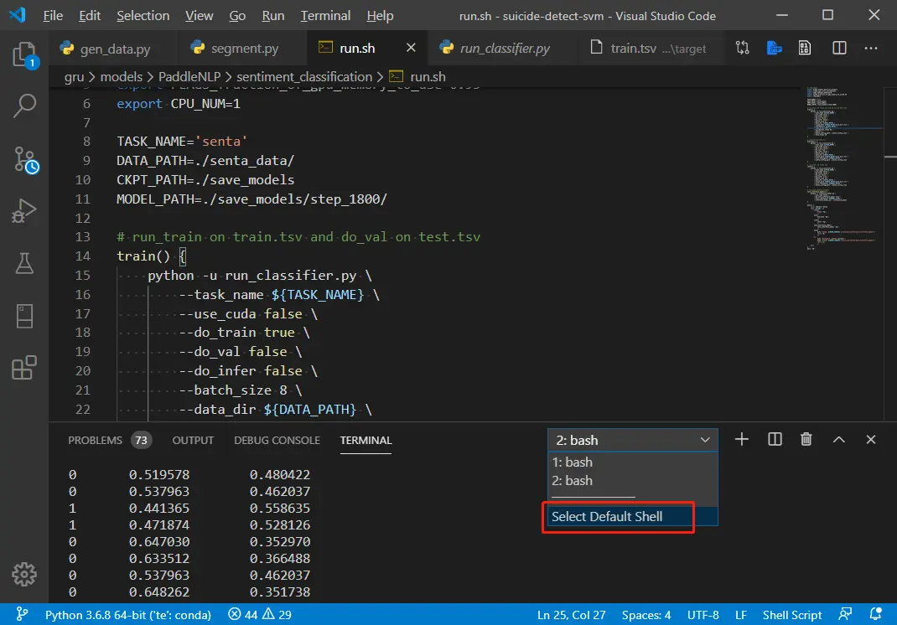
Task: Click the VS Code logo icon
Action: (17, 15)
